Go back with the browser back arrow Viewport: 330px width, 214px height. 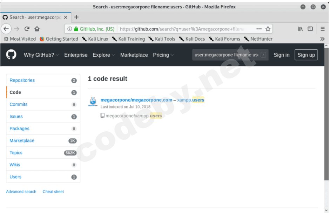tap(6, 29)
